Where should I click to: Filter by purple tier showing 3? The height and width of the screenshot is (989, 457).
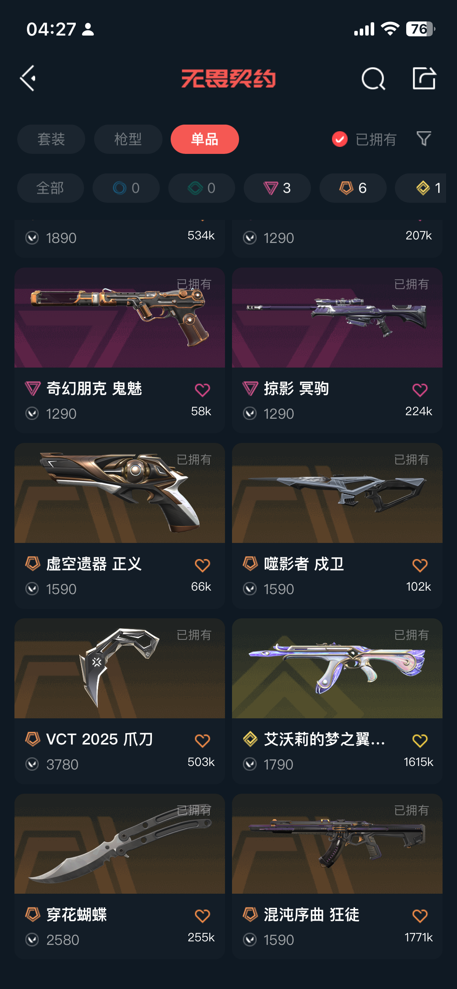(x=277, y=188)
